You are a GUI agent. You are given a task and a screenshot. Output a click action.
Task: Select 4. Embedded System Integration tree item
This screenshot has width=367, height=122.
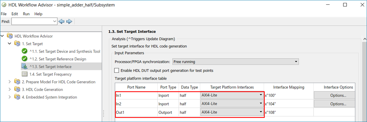(x=50, y=97)
